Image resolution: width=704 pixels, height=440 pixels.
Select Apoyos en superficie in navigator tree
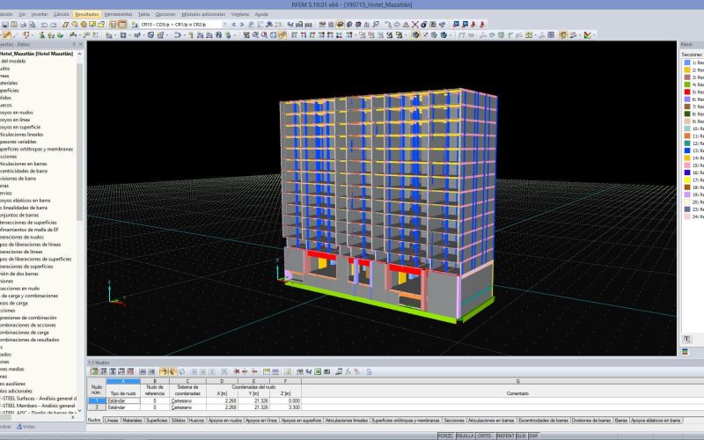[x=20, y=127]
